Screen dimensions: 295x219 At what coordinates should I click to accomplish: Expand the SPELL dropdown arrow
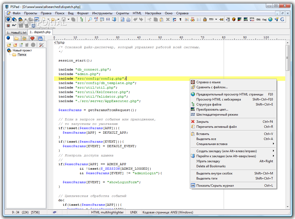216,19
